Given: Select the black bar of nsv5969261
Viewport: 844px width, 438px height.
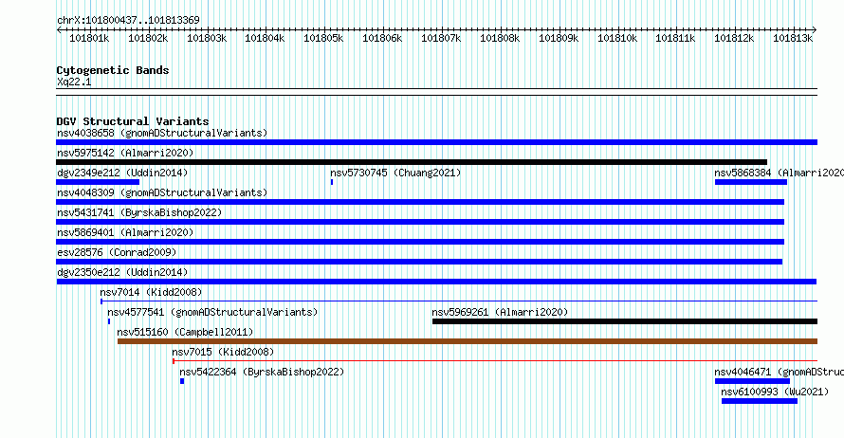Looking at the screenshot, I should [x=624, y=321].
